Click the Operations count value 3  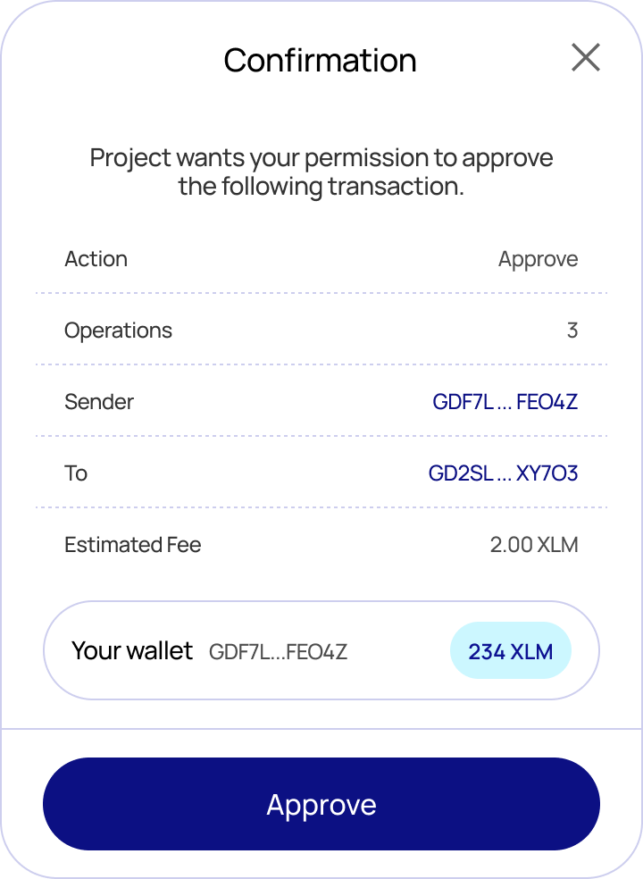(x=572, y=331)
